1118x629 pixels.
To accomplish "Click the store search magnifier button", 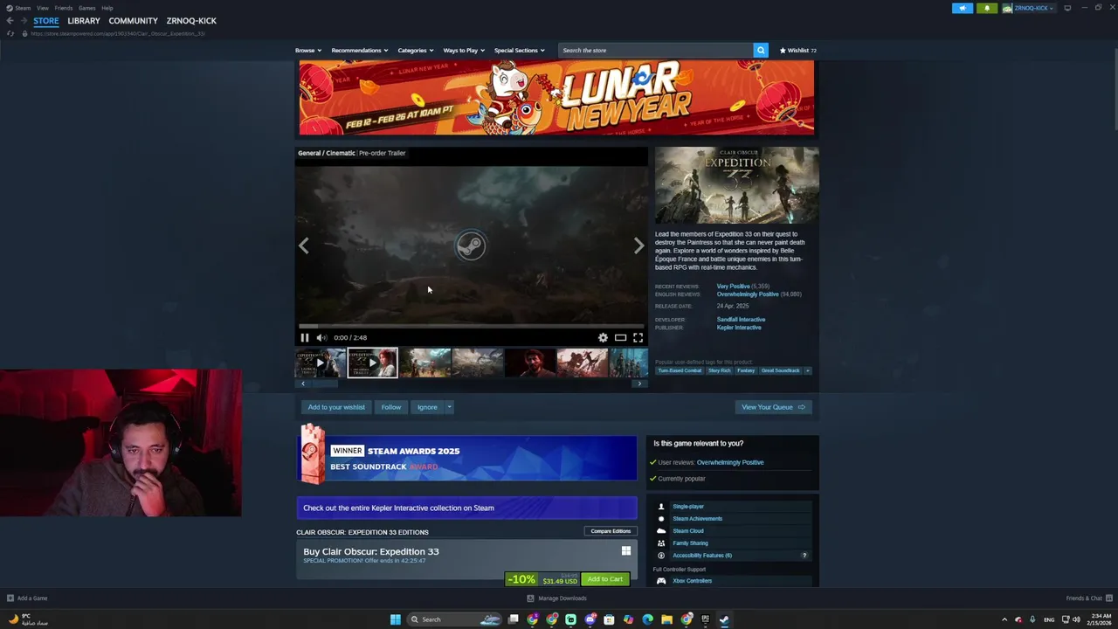I will click(761, 50).
